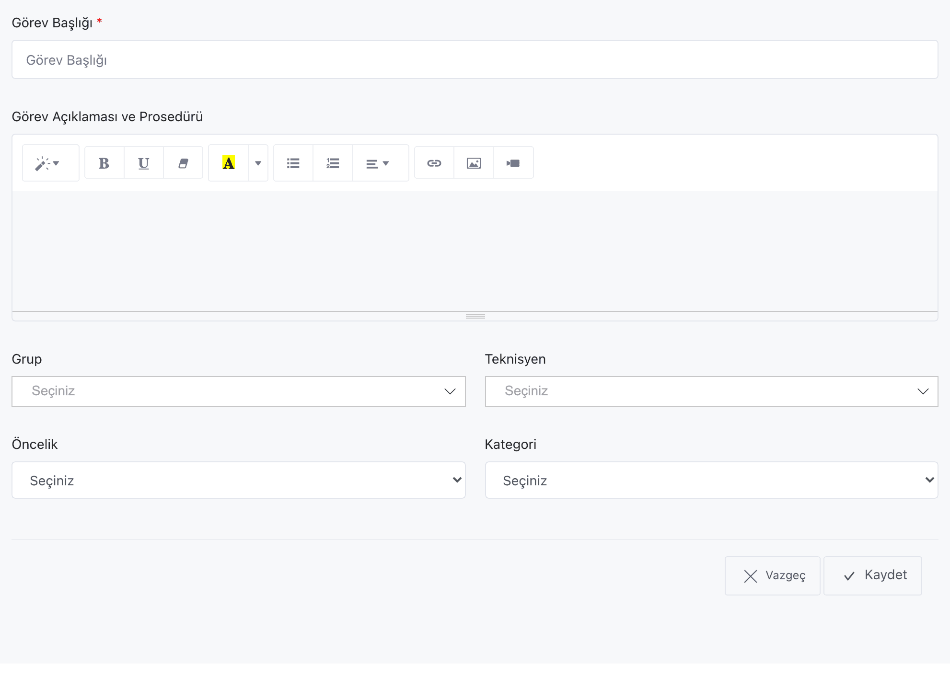Insert an unordered bullet list
The image size is (950, 687).
293,163
